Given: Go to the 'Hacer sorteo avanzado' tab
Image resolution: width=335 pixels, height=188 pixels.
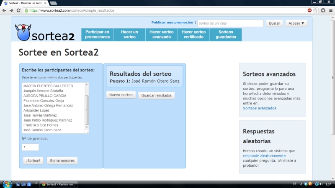Looking at the screenshot, I should (x=161, y=35).
